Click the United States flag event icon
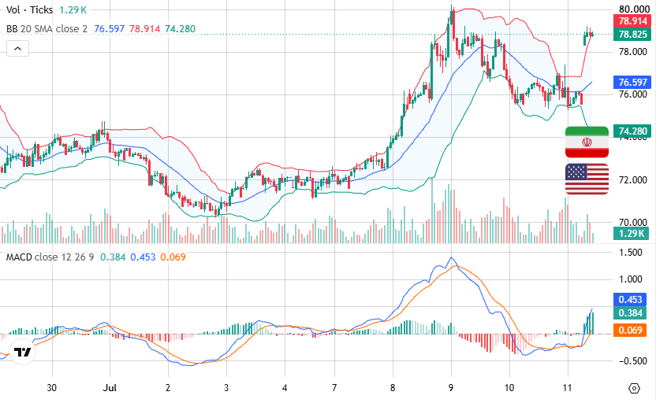 (587, 179)
